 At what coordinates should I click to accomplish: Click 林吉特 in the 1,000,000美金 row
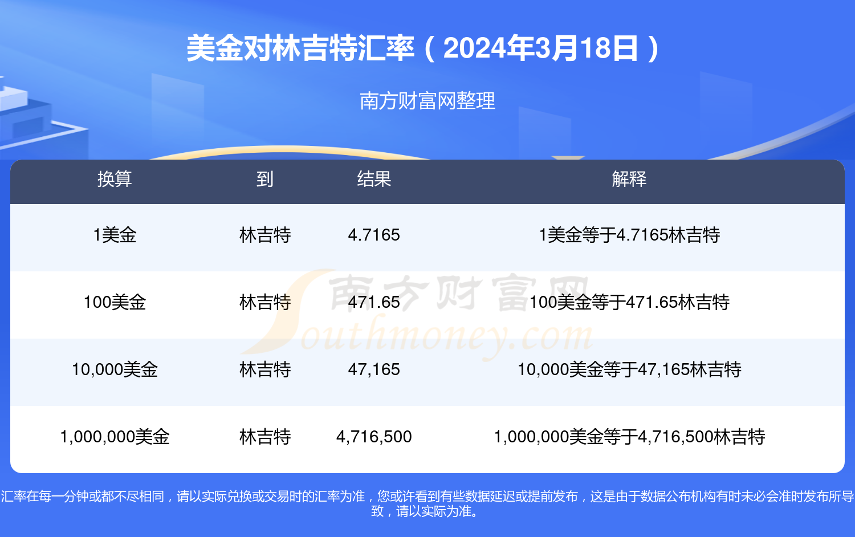click(x=265, y=437)
